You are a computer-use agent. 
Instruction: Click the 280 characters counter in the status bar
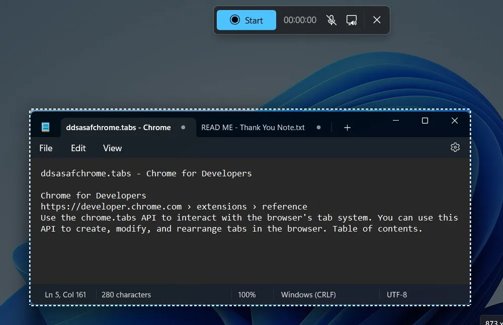[126, 294]
